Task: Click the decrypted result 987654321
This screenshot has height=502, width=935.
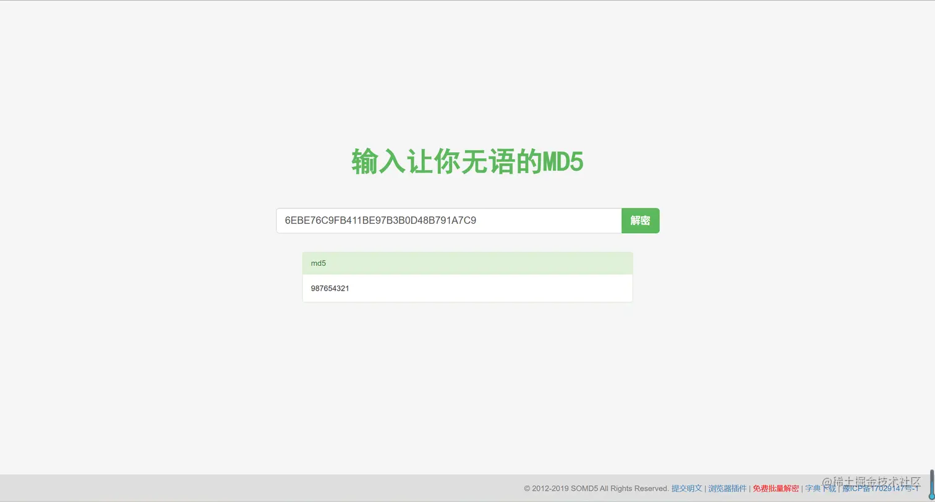Action: pyautogui.click(x=330, y=288)
